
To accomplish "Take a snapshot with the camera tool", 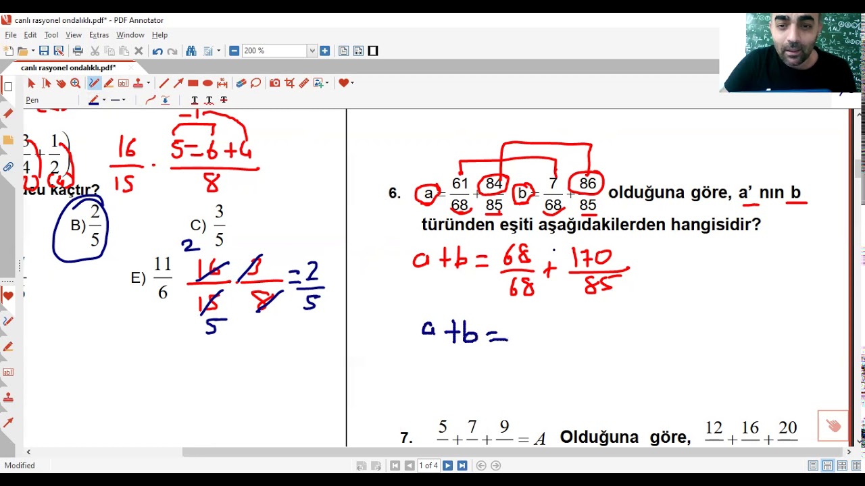I will (x=274, y=83).
